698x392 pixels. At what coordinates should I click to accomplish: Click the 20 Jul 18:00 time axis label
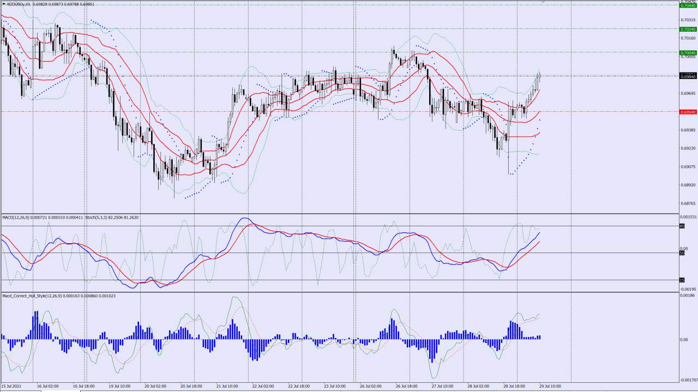191,386
